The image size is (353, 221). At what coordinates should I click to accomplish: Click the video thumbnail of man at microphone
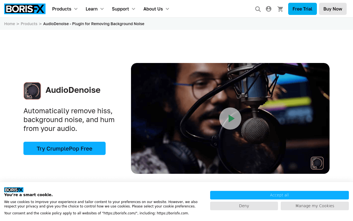click(230, 118)
